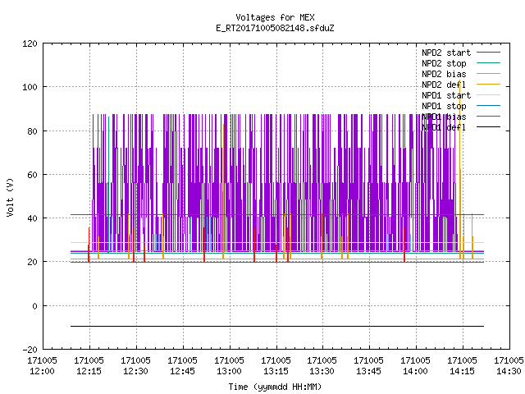The image size is (525, 394).
Task: Click the x-axis tick label 171005 14:15
Action: tap(462, 366)
